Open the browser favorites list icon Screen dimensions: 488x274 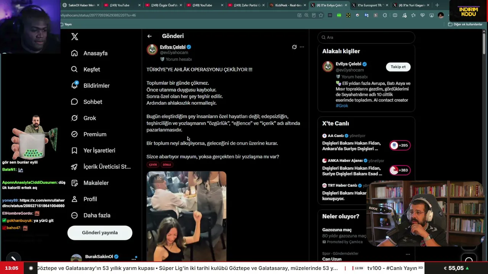point(413,15)
